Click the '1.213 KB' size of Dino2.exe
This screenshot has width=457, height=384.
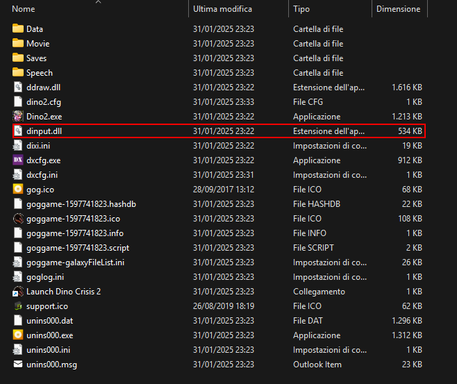pos(407,117)
